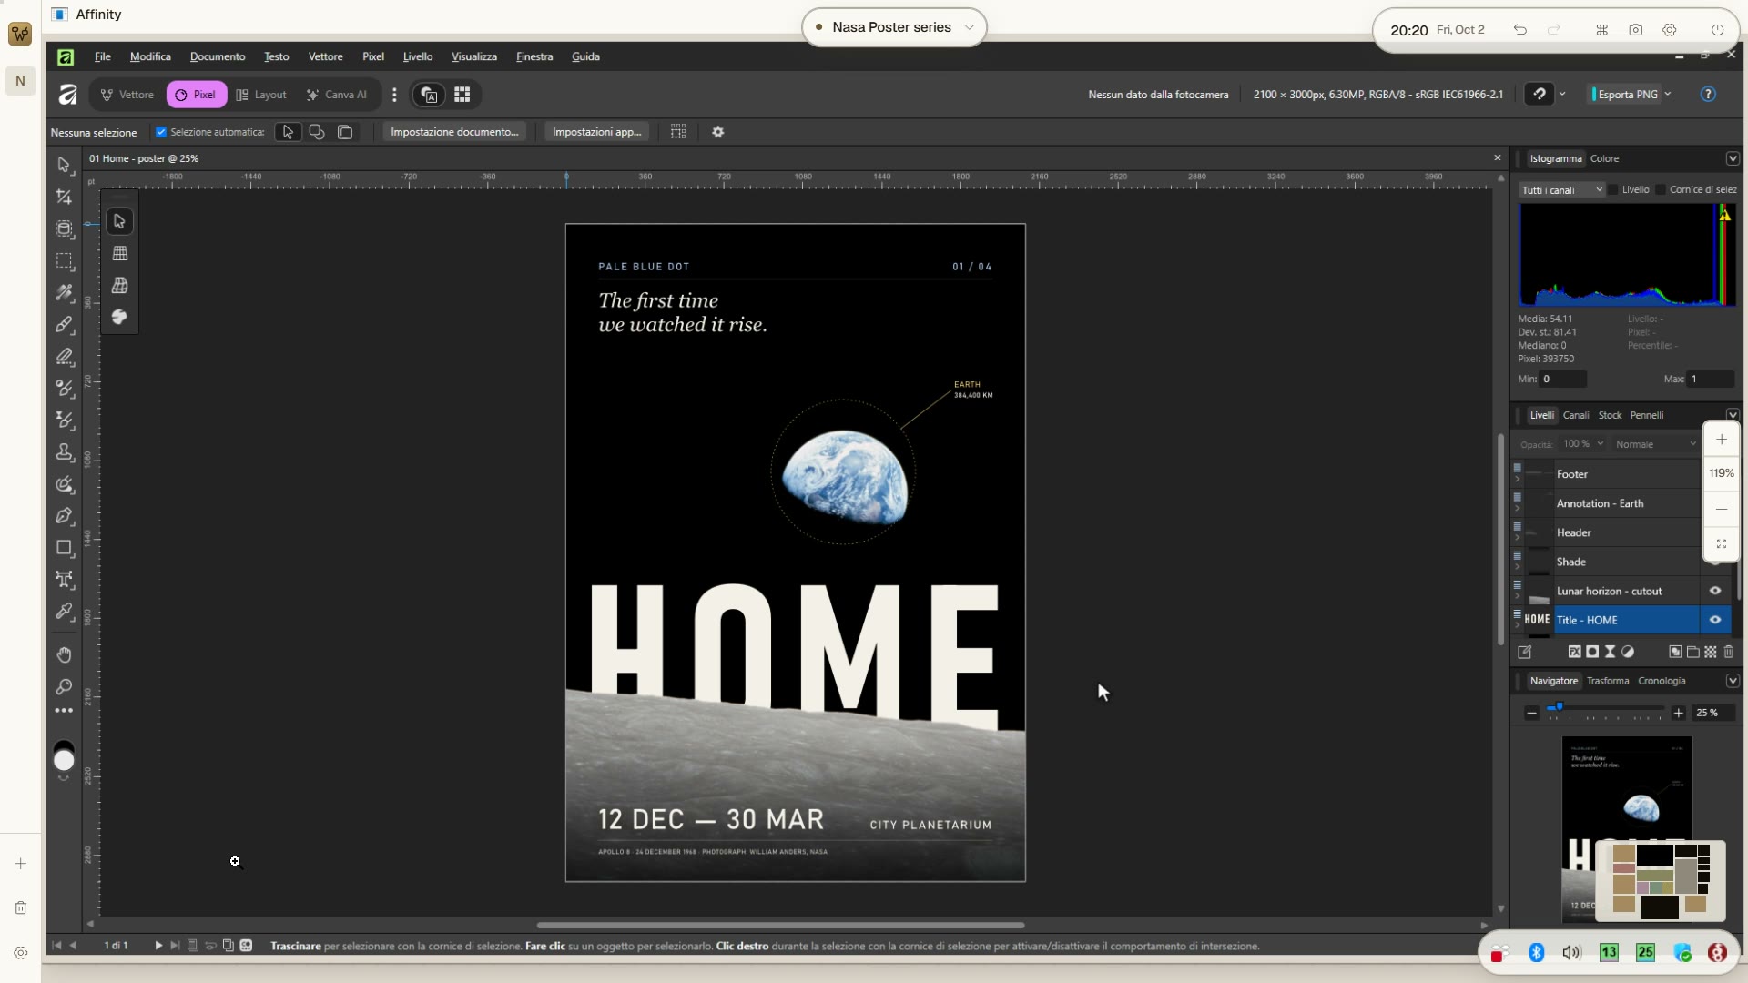Add a new group folder in Layers
Viewport: 1748px width, 983px height.
(1692, 652)
